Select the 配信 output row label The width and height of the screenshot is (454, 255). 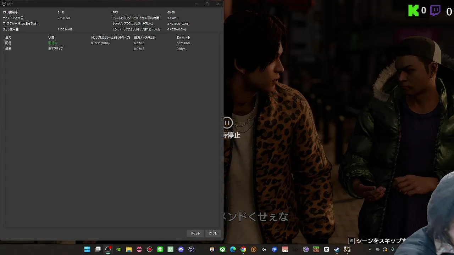[x=8, y=43]
